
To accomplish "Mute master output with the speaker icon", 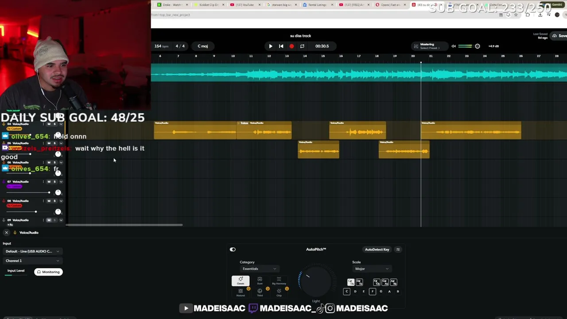I will [453, 46].
